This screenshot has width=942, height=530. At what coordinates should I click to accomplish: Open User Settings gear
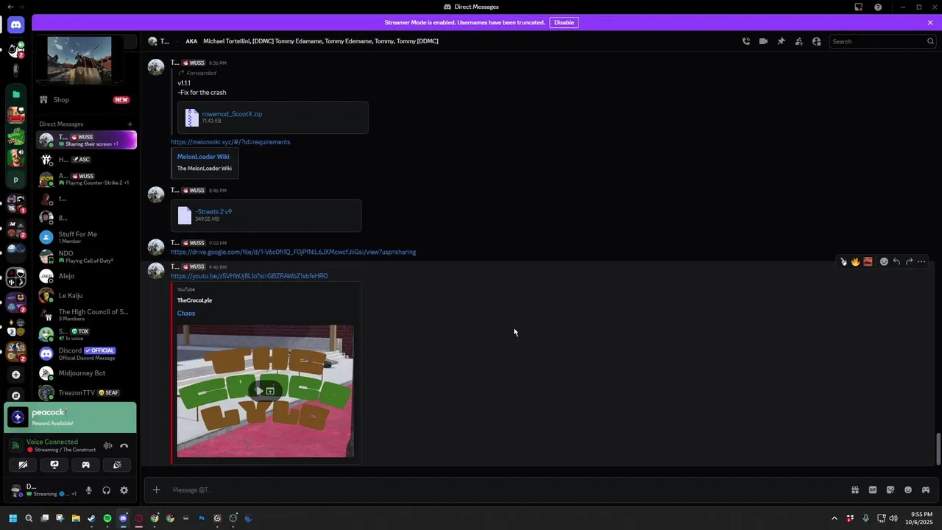click(124, 490)
